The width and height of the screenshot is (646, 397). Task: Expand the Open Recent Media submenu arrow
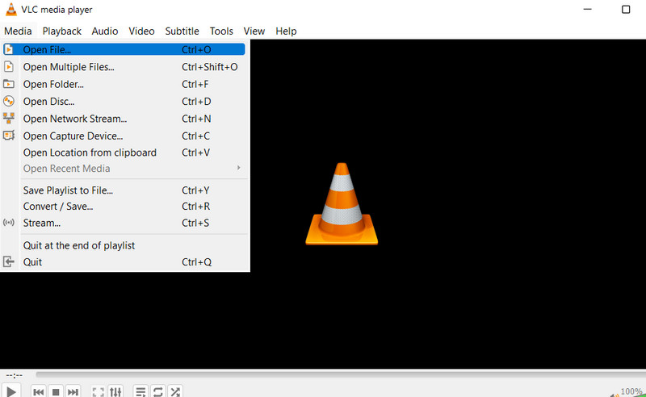pyautogui.click(x=239, y=168)
